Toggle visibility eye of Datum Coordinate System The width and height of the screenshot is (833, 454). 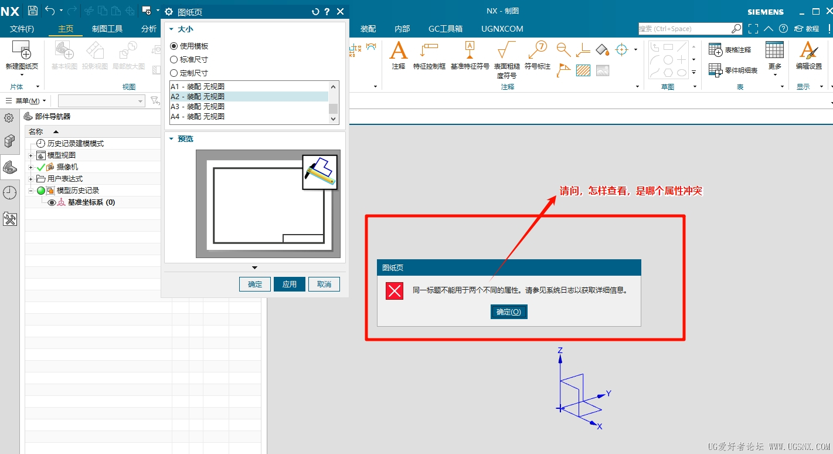point(52,202)
